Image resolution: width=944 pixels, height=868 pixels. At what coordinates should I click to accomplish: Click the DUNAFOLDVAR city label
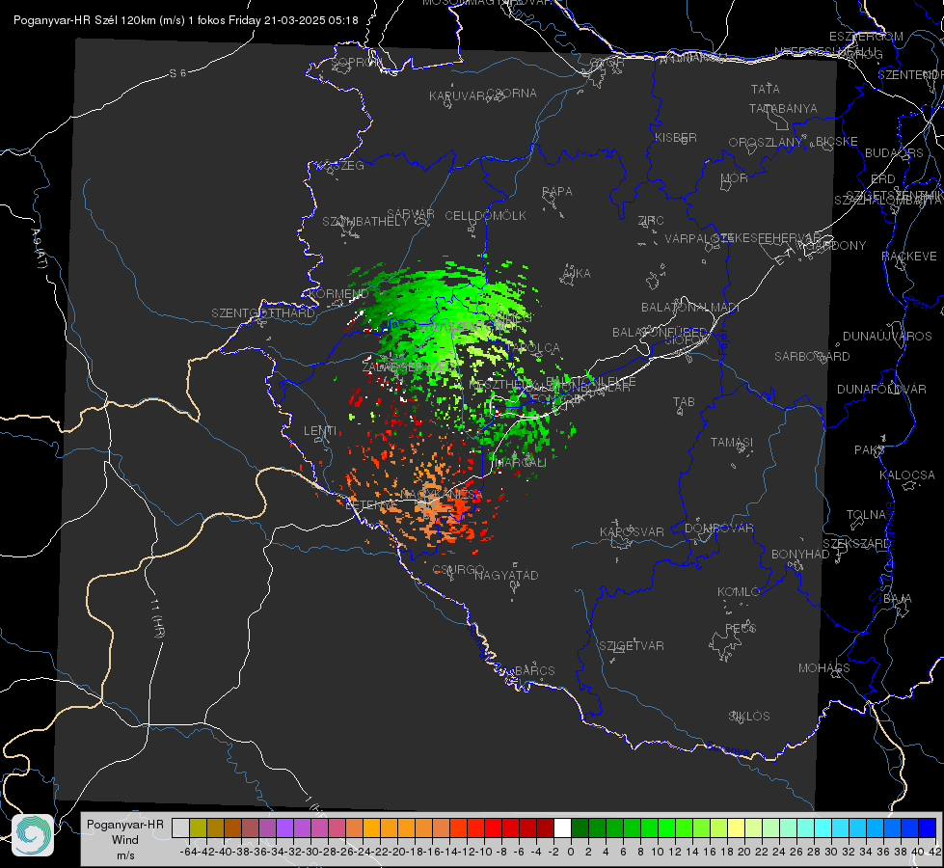click(x=881, y=389)
